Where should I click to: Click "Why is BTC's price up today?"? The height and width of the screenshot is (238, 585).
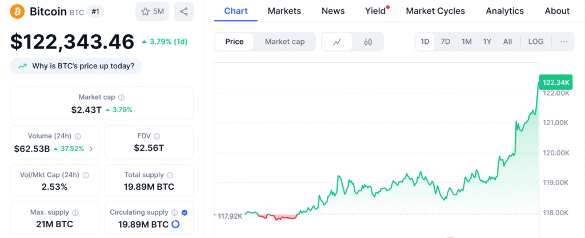point(76,66)
